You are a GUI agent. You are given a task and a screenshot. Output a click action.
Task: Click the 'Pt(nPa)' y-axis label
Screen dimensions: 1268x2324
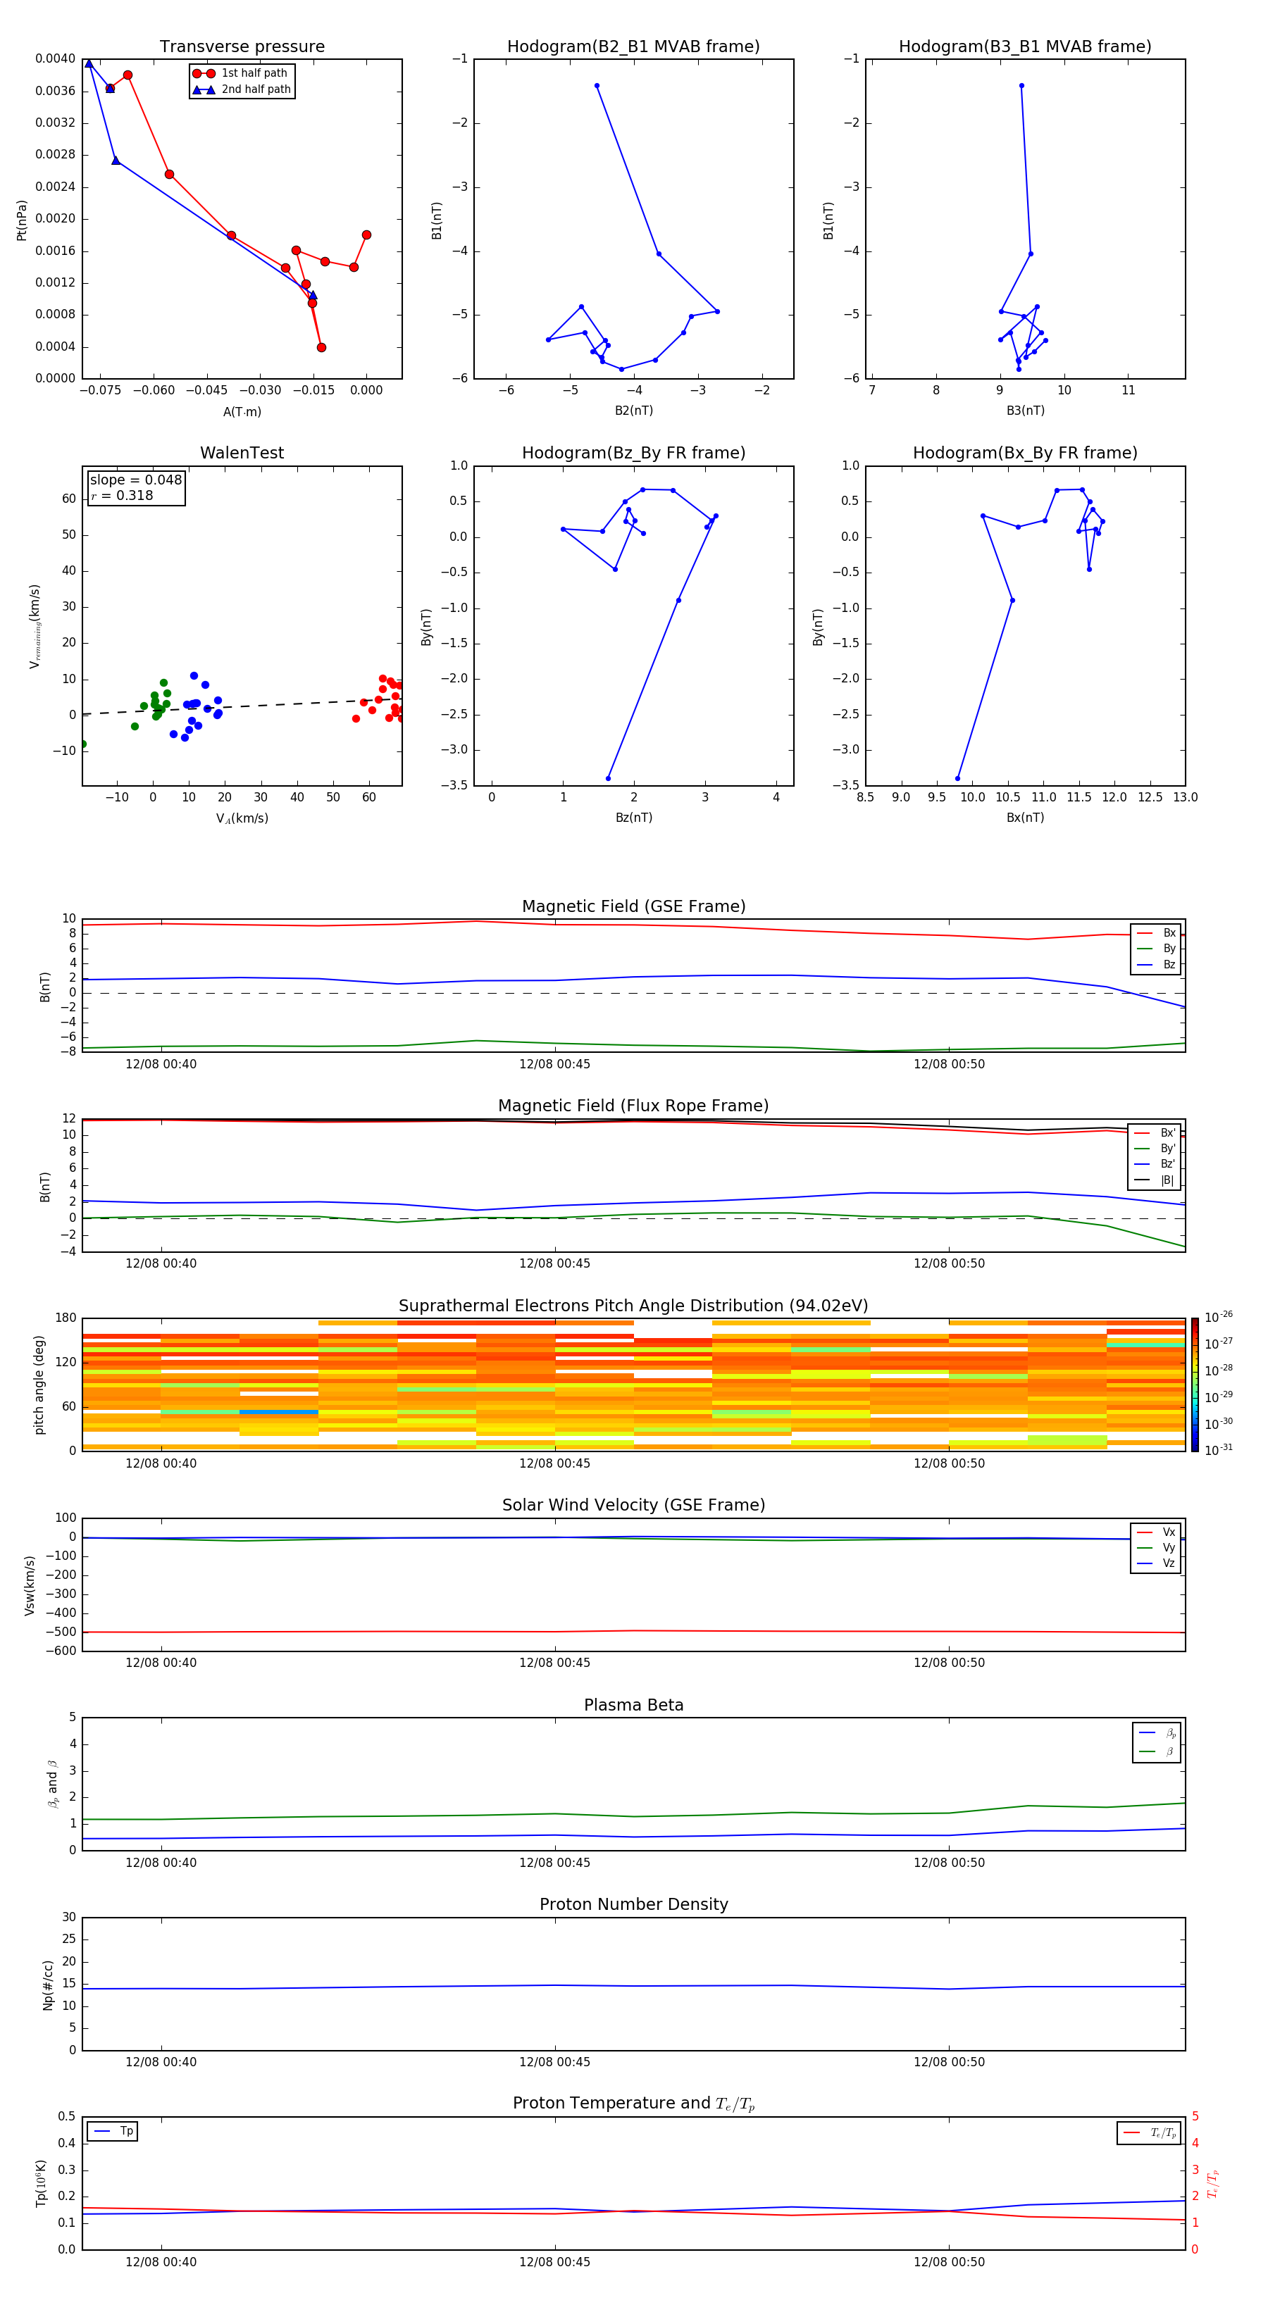click(x=22, y=220)
